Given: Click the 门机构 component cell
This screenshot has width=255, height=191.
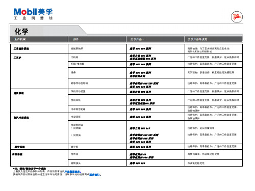Looking at the screenshot, I should (74, 57).
